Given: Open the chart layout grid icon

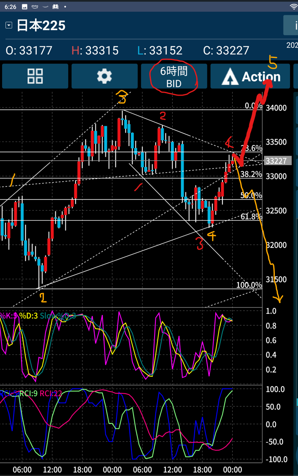Looking at the screenshot, I should [x=35, y=76].
